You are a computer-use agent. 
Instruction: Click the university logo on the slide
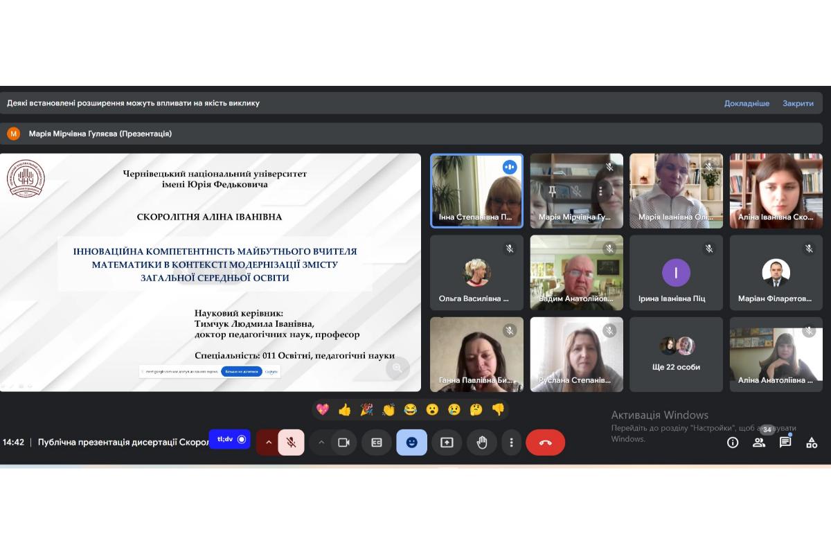26,179
